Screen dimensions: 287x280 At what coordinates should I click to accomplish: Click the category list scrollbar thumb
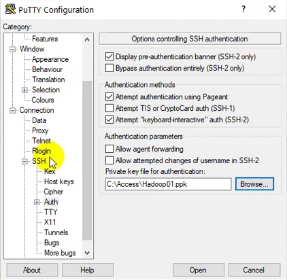[x=87, y=160]
